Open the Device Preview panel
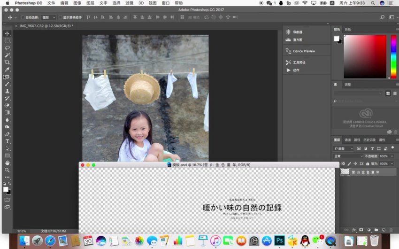The image size is (399, 249). click(300, 51)
